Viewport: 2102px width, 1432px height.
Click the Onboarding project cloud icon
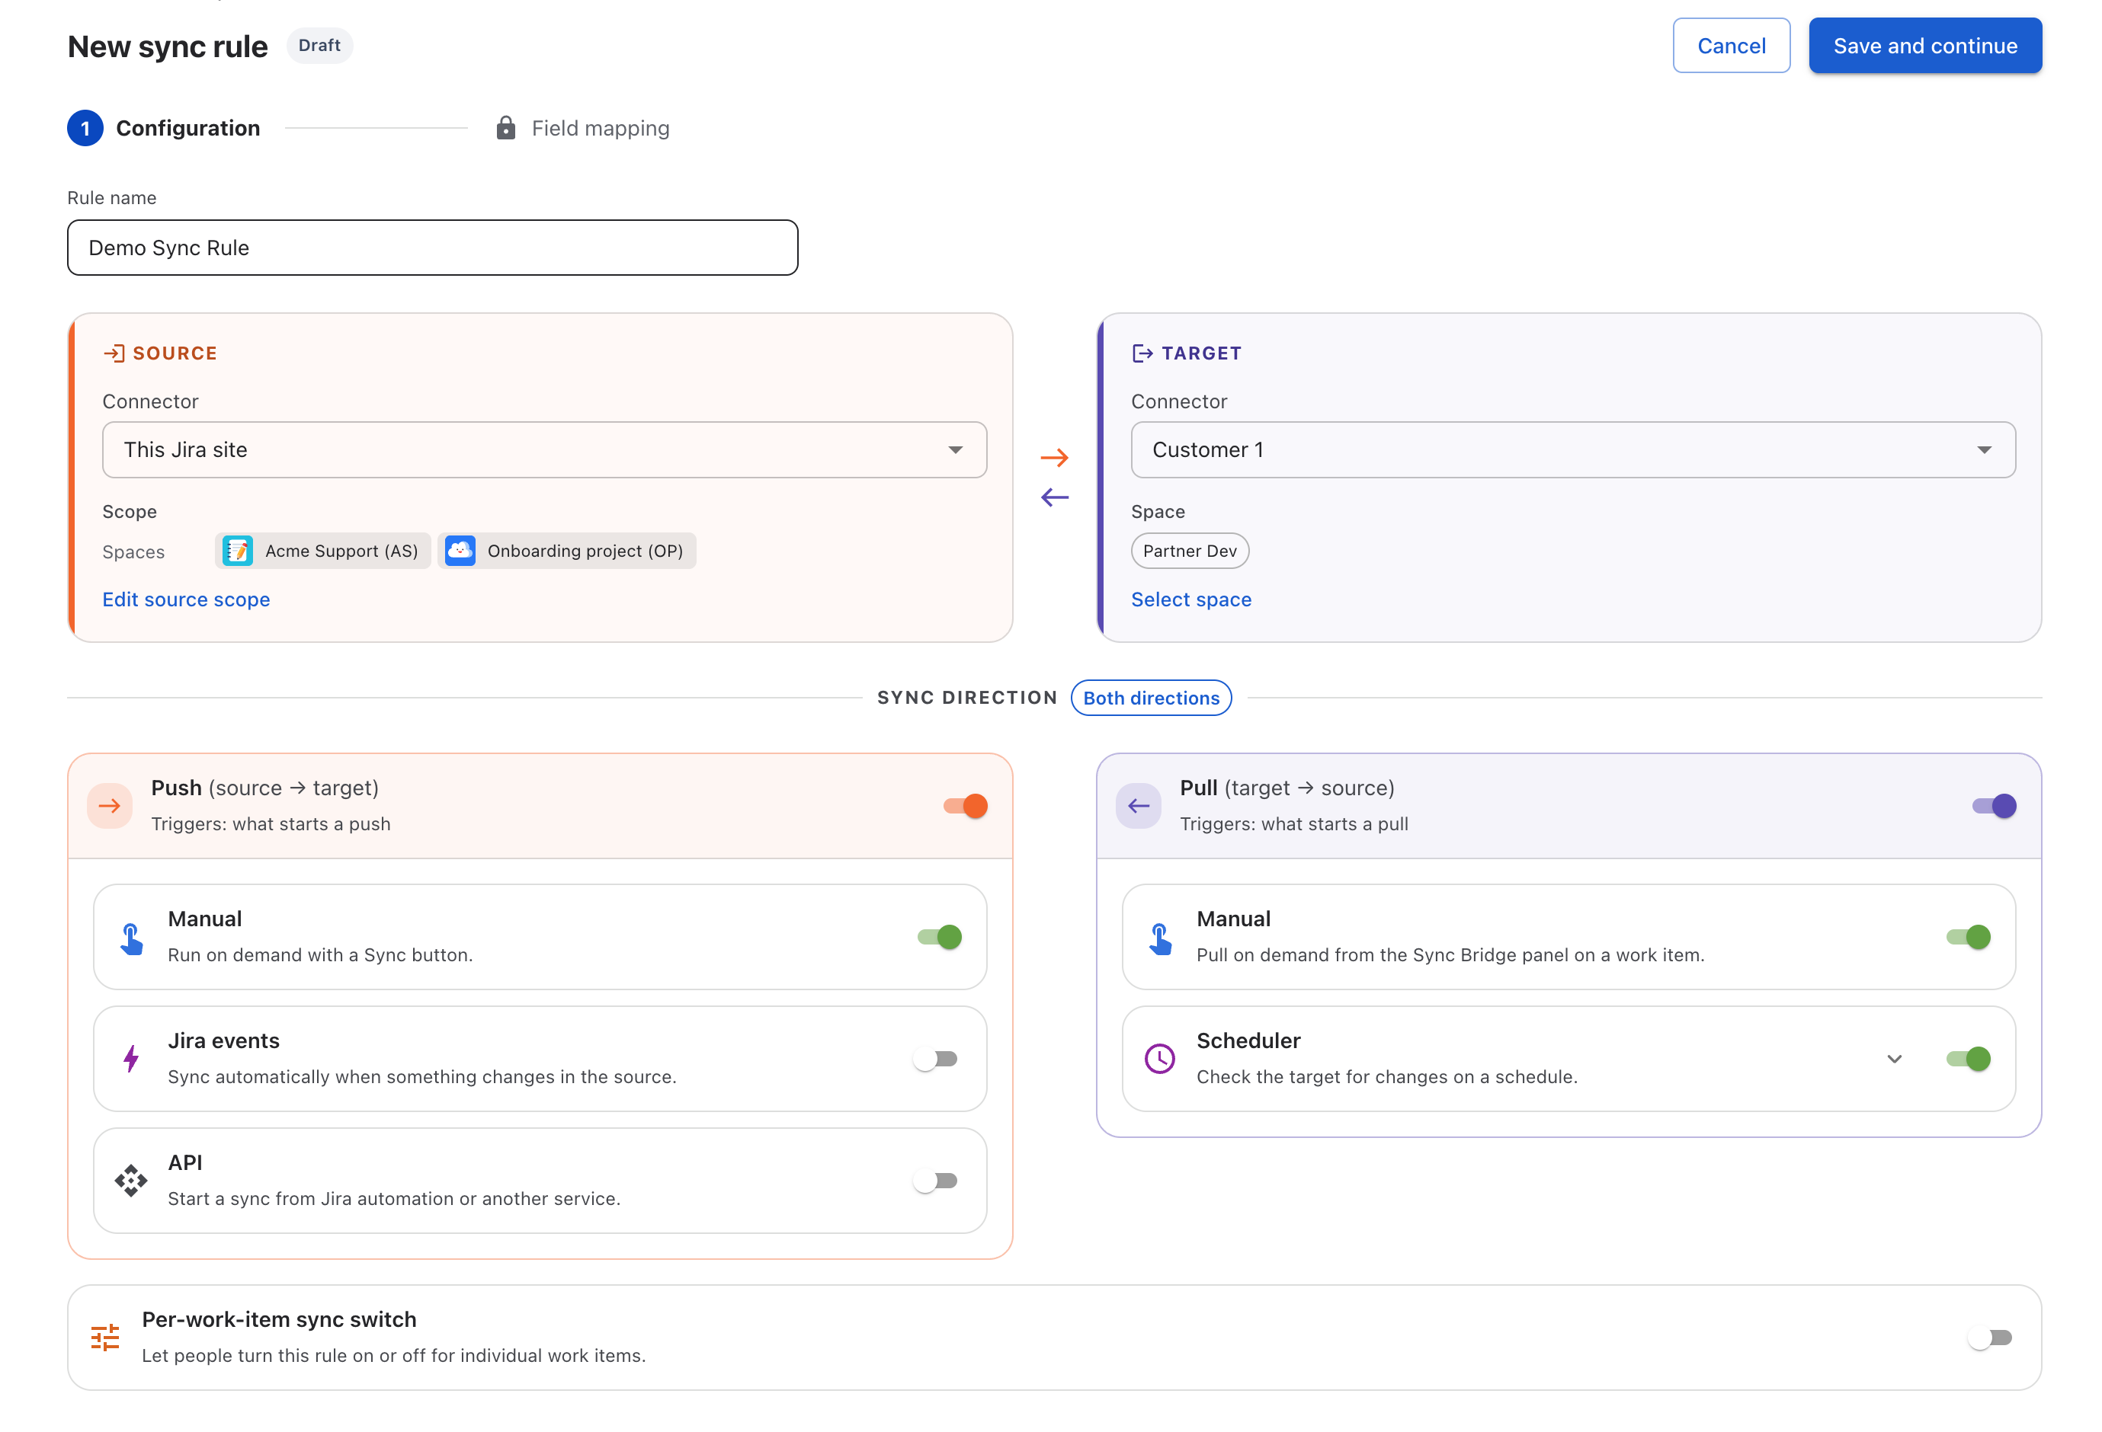click(460, 551)
